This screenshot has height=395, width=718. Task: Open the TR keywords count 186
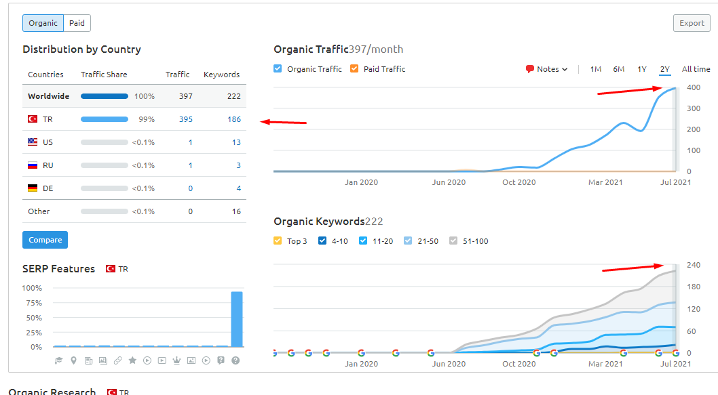tap(234, 119)
